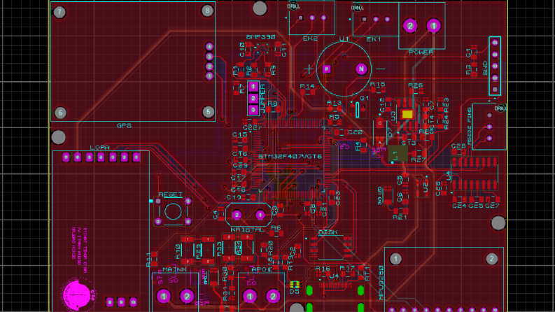Select pad 2 of the POWER connector

(410, 26)
